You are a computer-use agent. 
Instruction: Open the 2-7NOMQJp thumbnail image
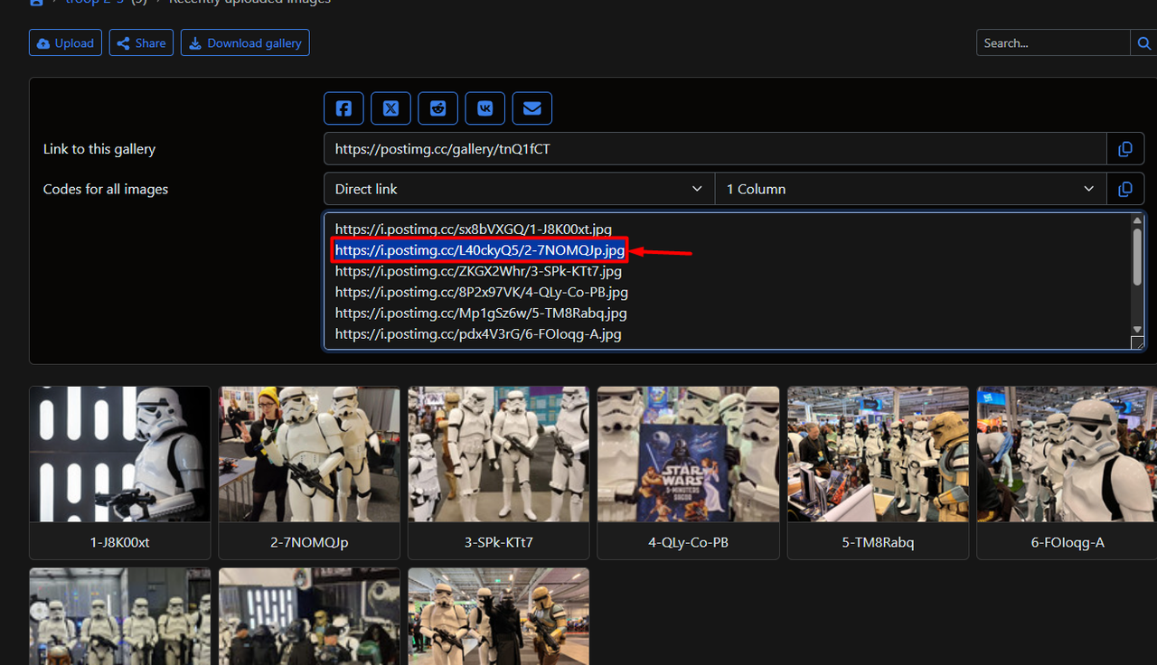click(309, 454)
